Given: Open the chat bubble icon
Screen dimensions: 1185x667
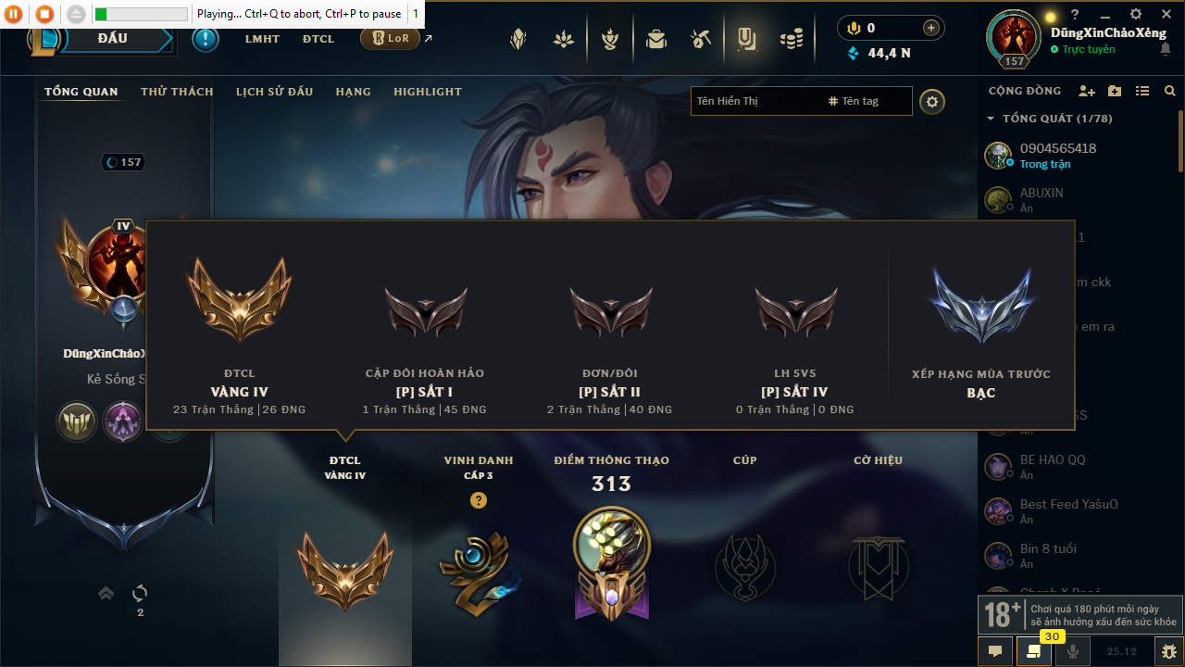Looking at the screenshot, I should [995, 651].
